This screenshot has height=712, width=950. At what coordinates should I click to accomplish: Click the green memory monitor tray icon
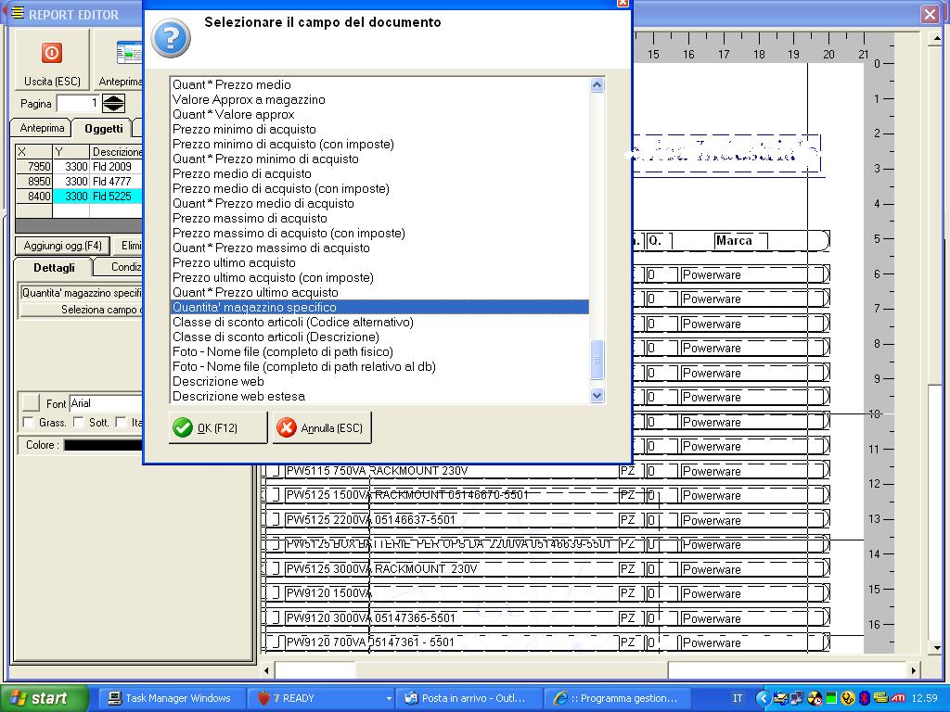[x=830, y=698]
